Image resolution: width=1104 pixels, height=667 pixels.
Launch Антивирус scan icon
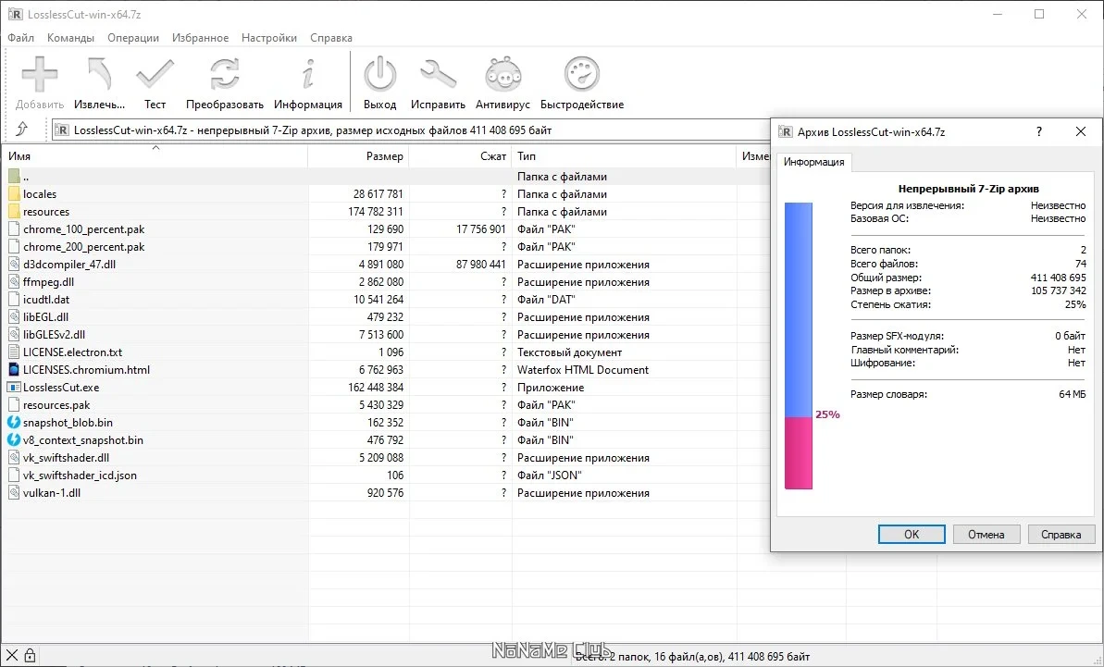coord(502,74)
